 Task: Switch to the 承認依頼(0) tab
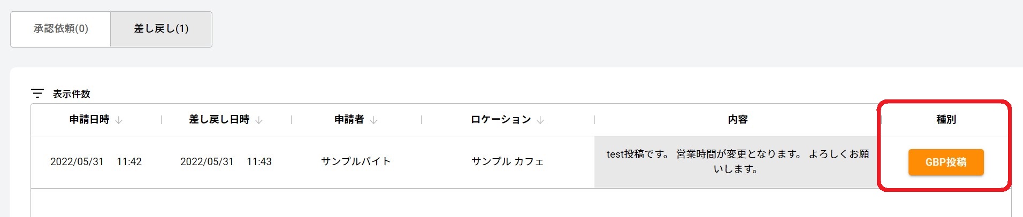point(60,29)
